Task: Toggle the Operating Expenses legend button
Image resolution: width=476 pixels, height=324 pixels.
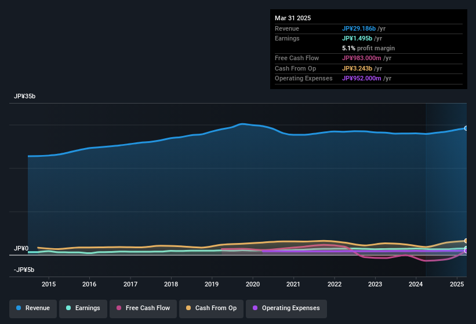Action: [286, 308]
